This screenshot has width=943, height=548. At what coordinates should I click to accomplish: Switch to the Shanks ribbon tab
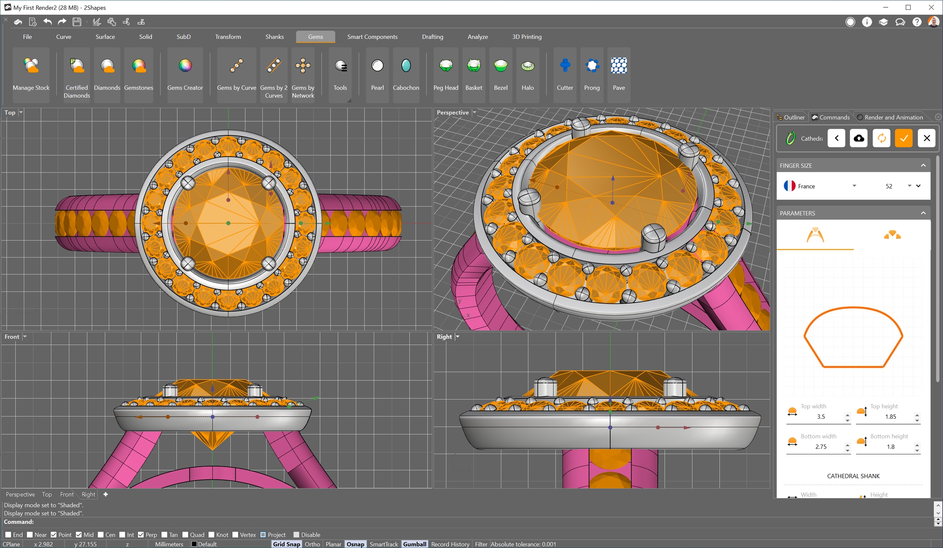tap(274, 37)
